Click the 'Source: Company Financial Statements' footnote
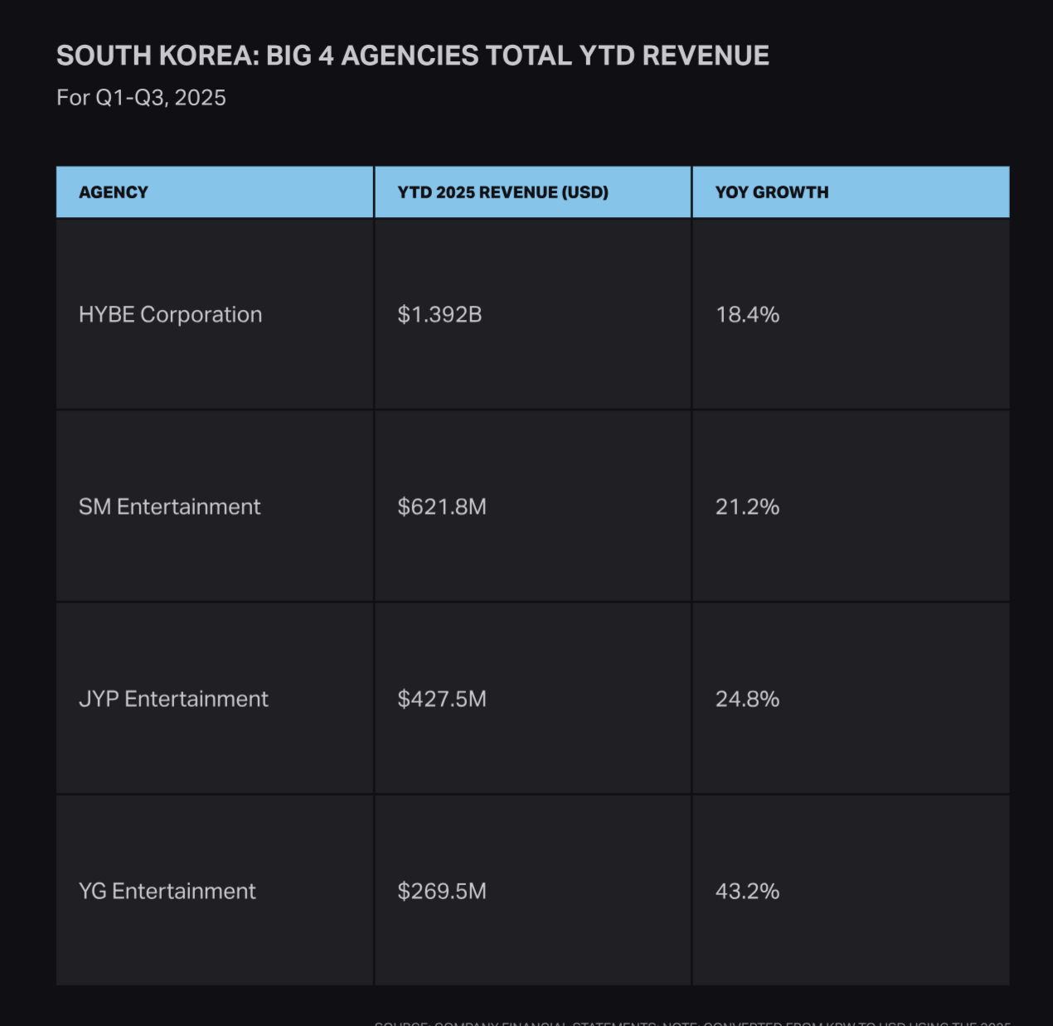The image size is (1053, 1026). coord(516,1024)
